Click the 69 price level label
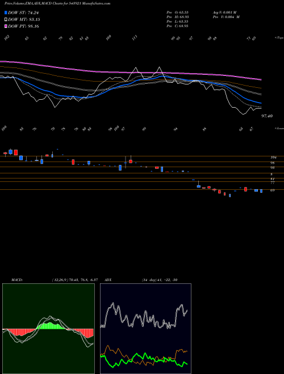284x374 pixels. tap(273, 190)
